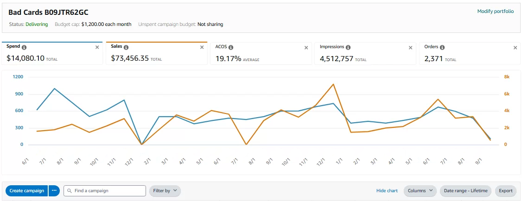Image resolution: width=522 pixels, height=201 pixels.
Task: Remove the Impressions metric card
Action: (x=410, y=47)
